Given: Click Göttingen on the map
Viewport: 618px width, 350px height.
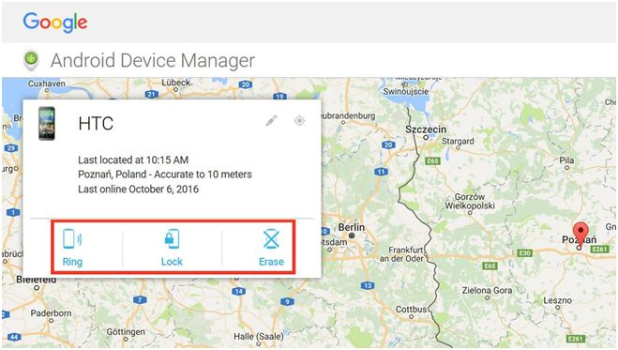Looking at the screenshot, I should pos(126,332).
